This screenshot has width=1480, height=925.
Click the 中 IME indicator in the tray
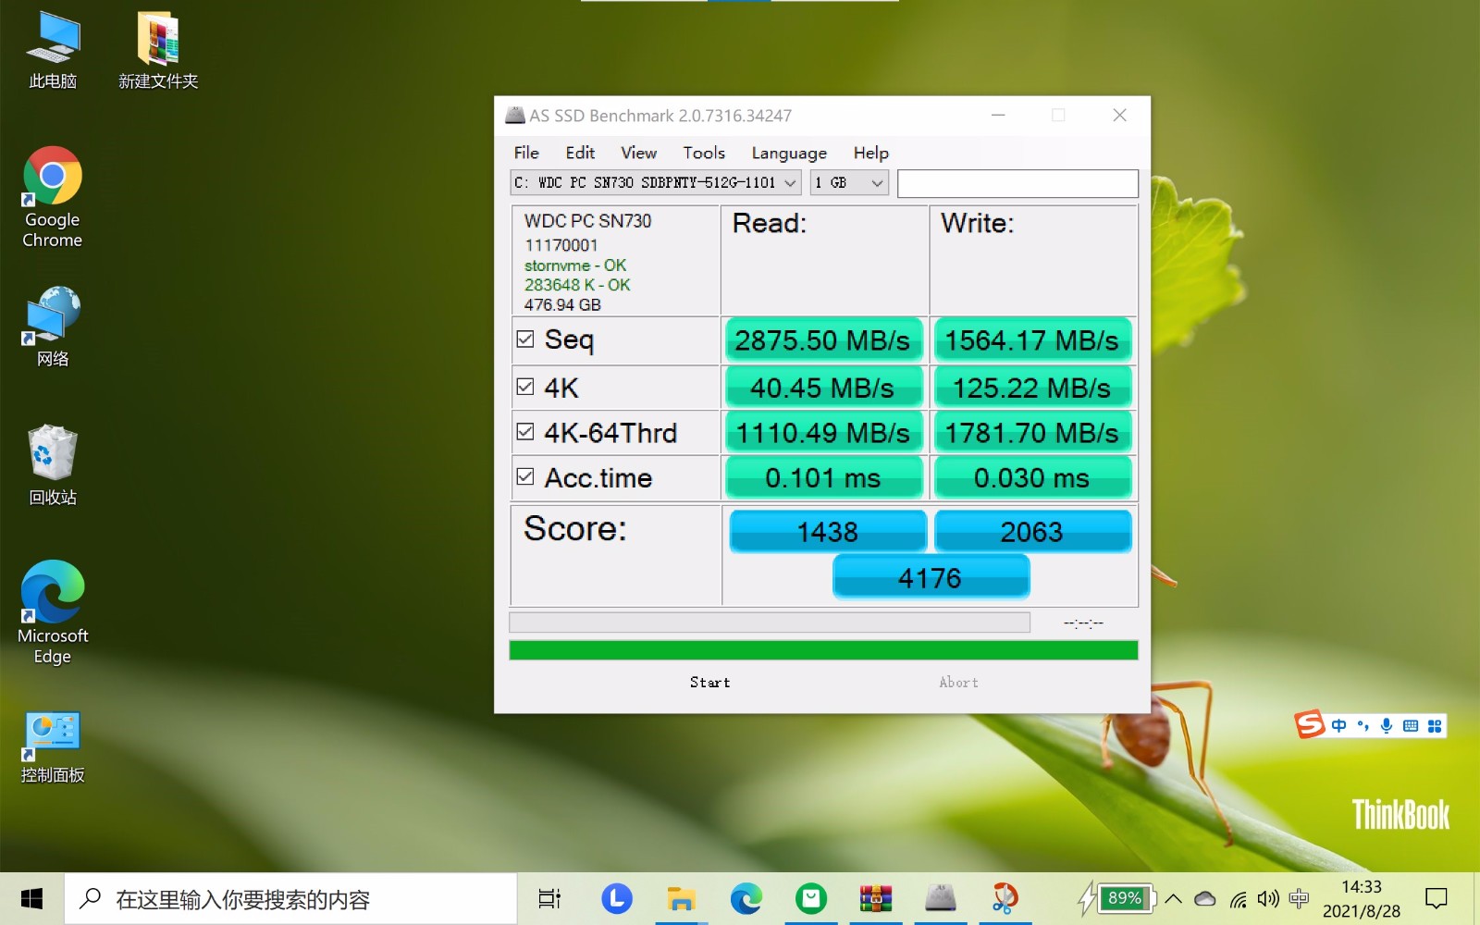pos(1299,898)
